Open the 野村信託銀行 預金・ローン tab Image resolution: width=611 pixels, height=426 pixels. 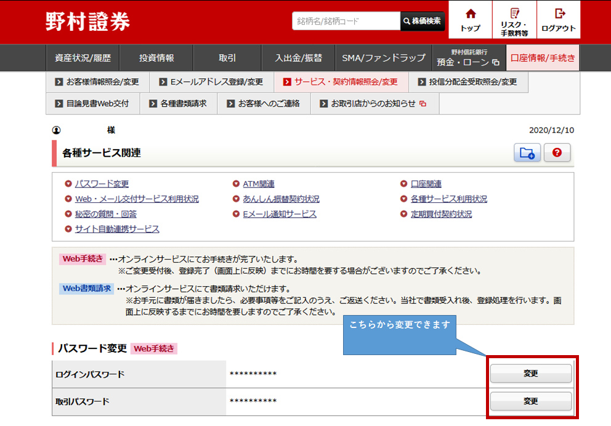[469, 58]
